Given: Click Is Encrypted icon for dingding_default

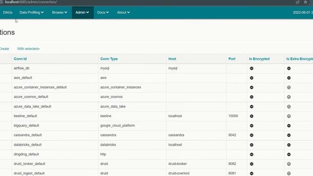Looking at the screenshot, I should pos(251,154).
